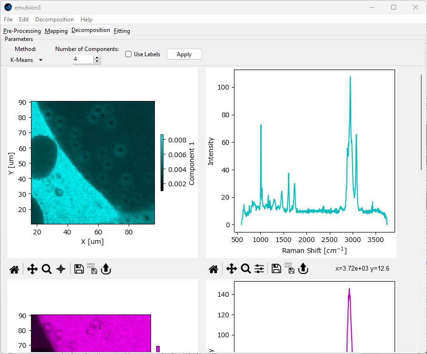Increase the number of components
The height and width of the screenshot is (354, 427).
[x=97, y=58]
